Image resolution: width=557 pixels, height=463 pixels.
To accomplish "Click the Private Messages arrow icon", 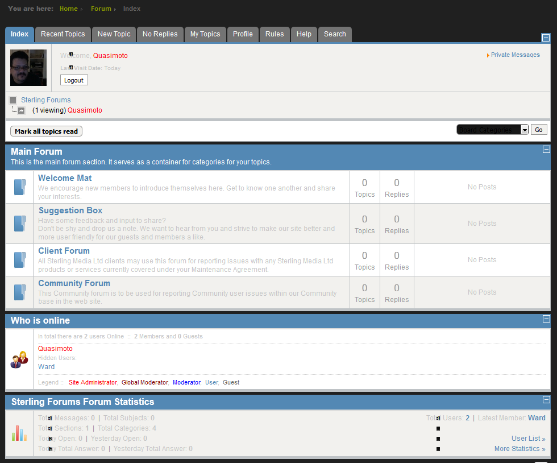I will pos(488,55).
